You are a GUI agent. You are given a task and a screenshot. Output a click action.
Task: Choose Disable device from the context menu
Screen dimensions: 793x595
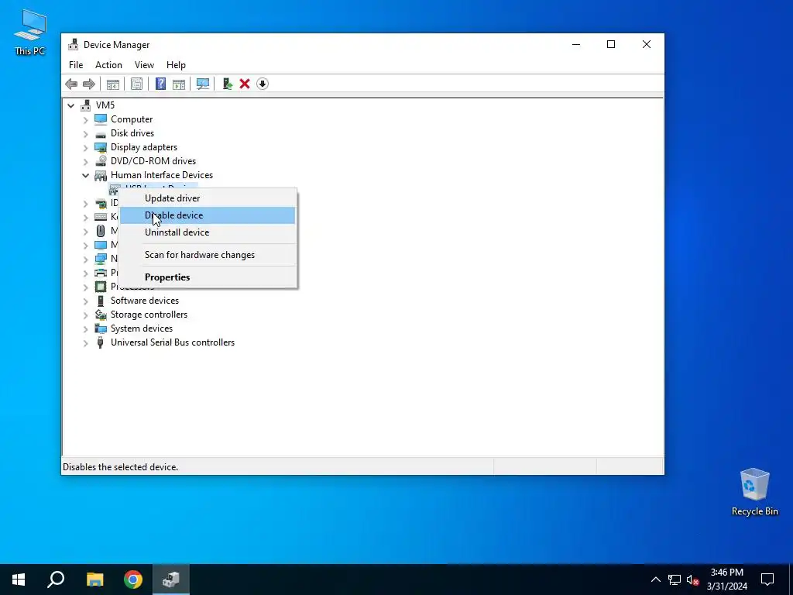tap(208, 215)
